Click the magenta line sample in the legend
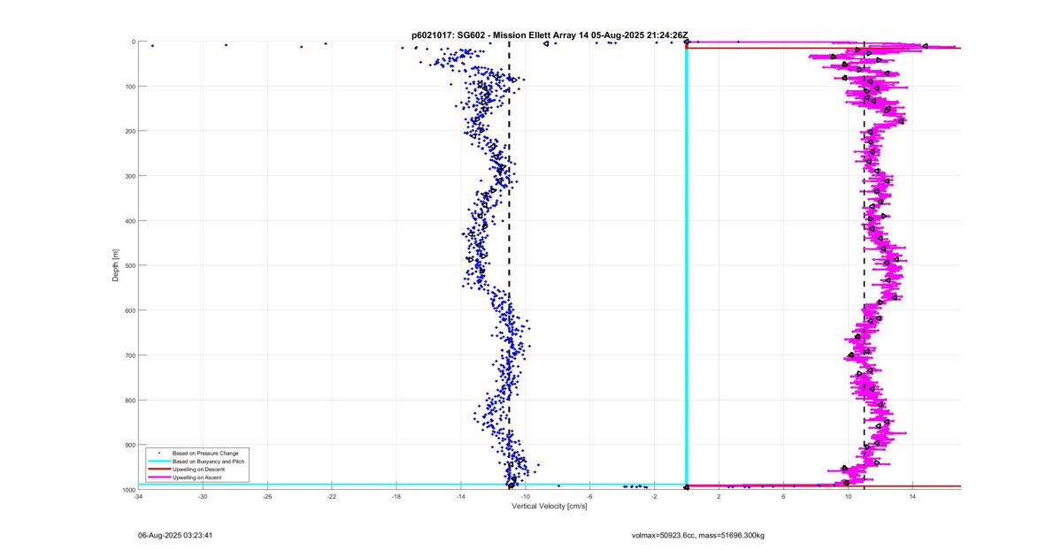The width and height of the screenshot is (1062, 550). (159, 477)
